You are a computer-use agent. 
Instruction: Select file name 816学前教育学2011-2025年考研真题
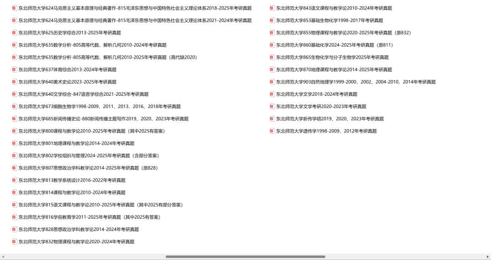(x=90, y=217)
